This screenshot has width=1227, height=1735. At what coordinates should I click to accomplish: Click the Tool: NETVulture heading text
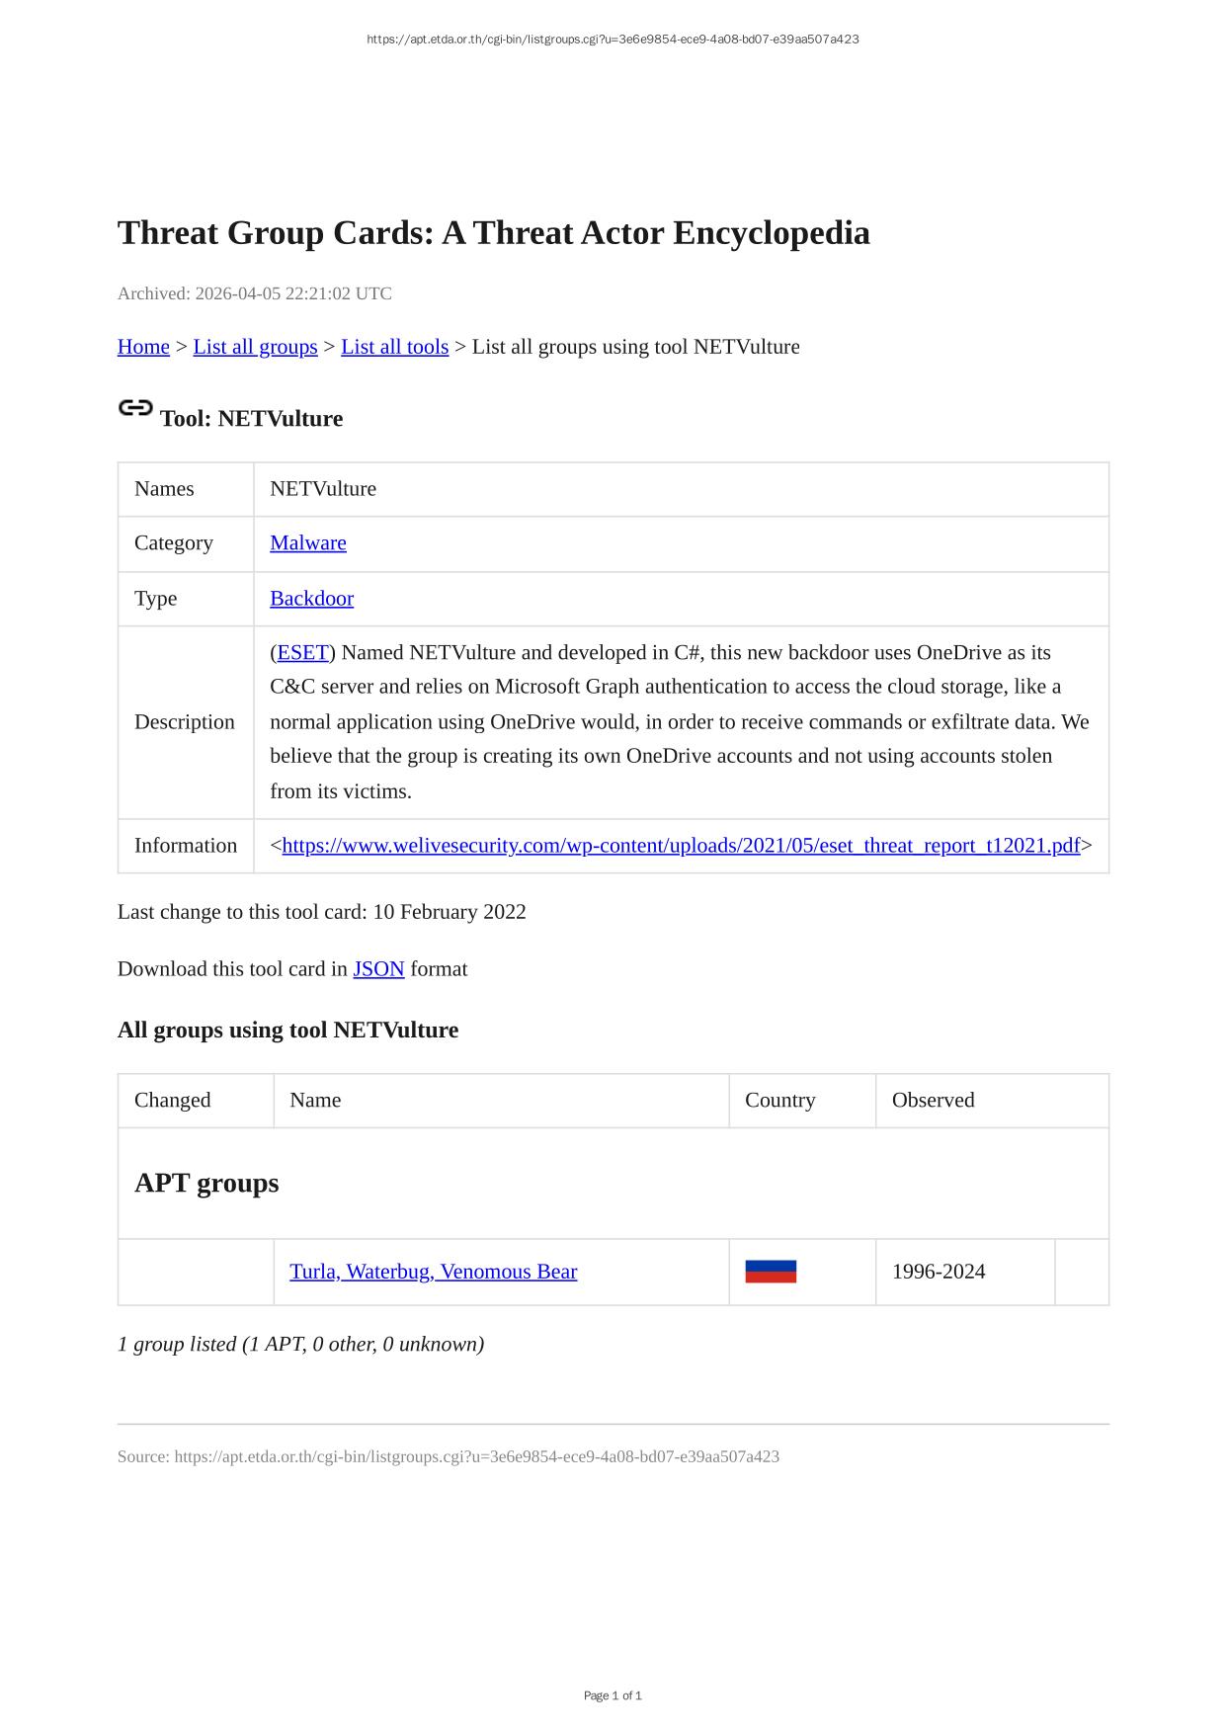(x=251, y=419)
